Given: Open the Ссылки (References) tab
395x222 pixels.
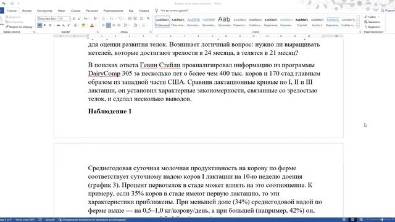Looking at the screenshot, I should click(x=75, y=11).
